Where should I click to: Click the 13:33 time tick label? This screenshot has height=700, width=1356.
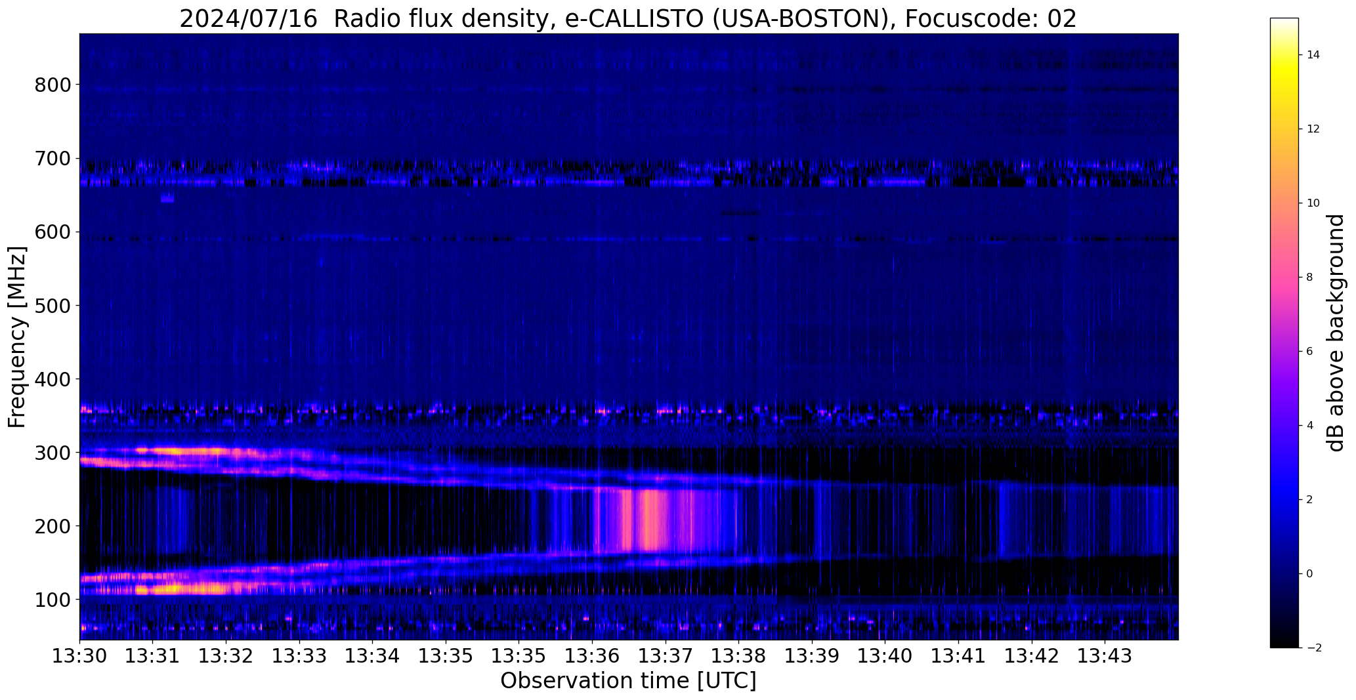point(299,656)
